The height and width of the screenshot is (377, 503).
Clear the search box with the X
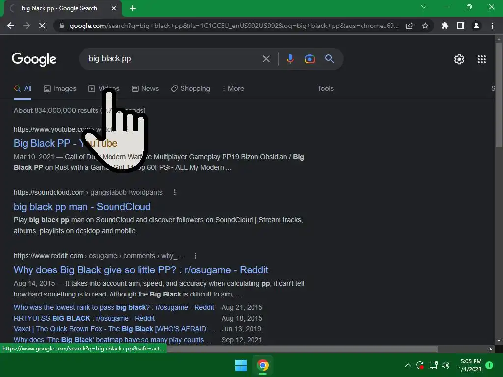click(266, 59)
